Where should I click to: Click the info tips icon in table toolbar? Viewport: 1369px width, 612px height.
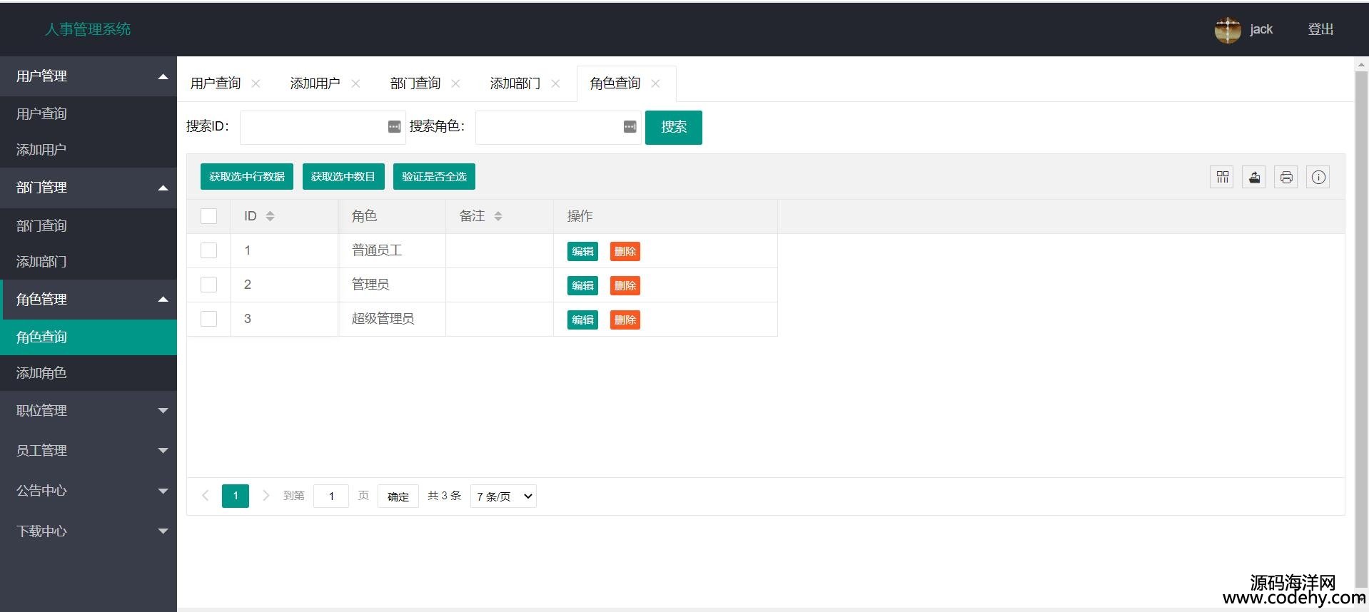tap(1318, 177)
